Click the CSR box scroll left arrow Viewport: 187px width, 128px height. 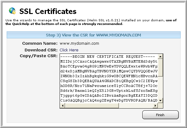coord(63,106)
